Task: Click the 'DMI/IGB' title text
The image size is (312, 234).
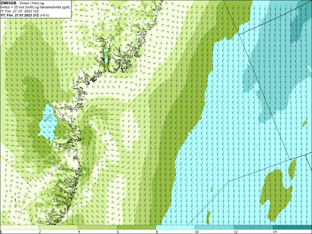Action: [8, 3]
